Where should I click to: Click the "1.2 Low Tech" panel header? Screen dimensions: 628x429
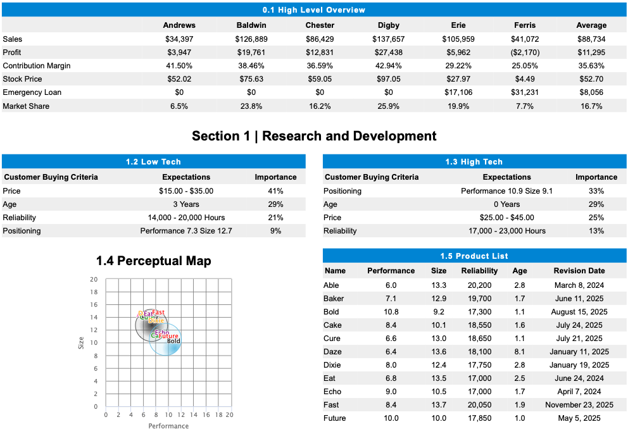pyautogui.click(x=154, y=161)
